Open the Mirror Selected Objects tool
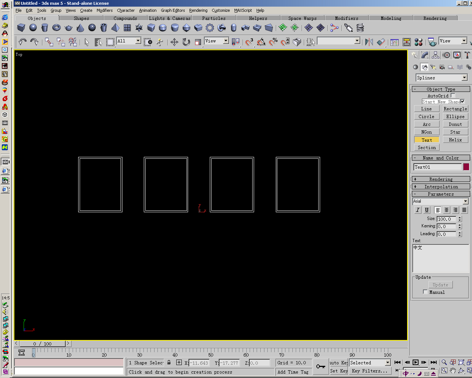This screenshot has height=378, width=472. click(x=369, y=42)
